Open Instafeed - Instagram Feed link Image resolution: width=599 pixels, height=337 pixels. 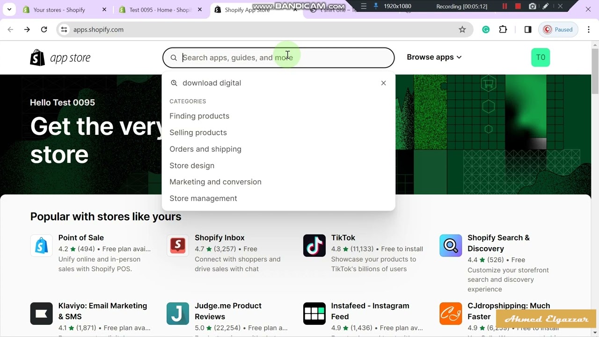click(x=370, y=311)
